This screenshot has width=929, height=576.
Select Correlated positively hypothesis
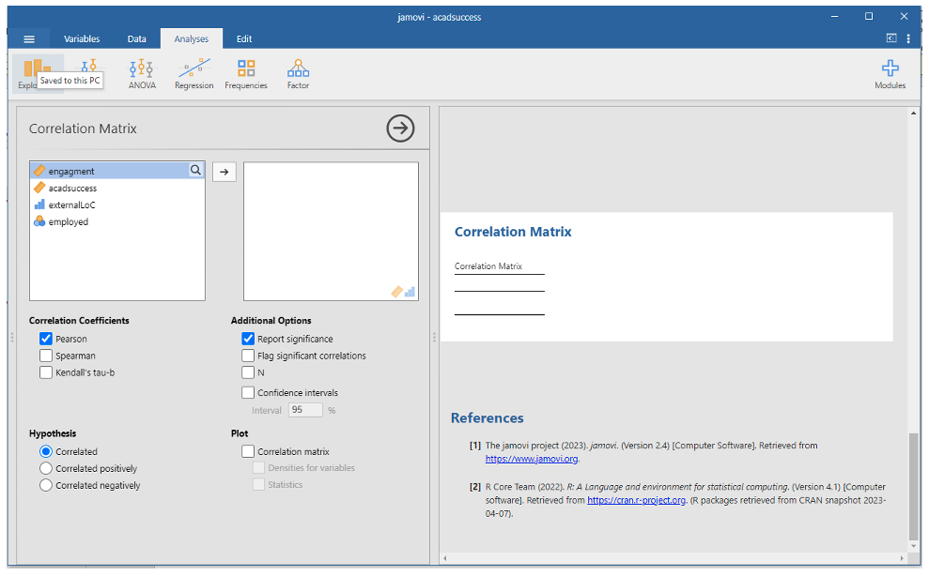coord(46,468)
